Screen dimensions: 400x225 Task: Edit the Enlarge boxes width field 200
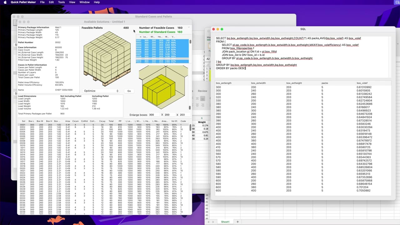tap(169, 115)
